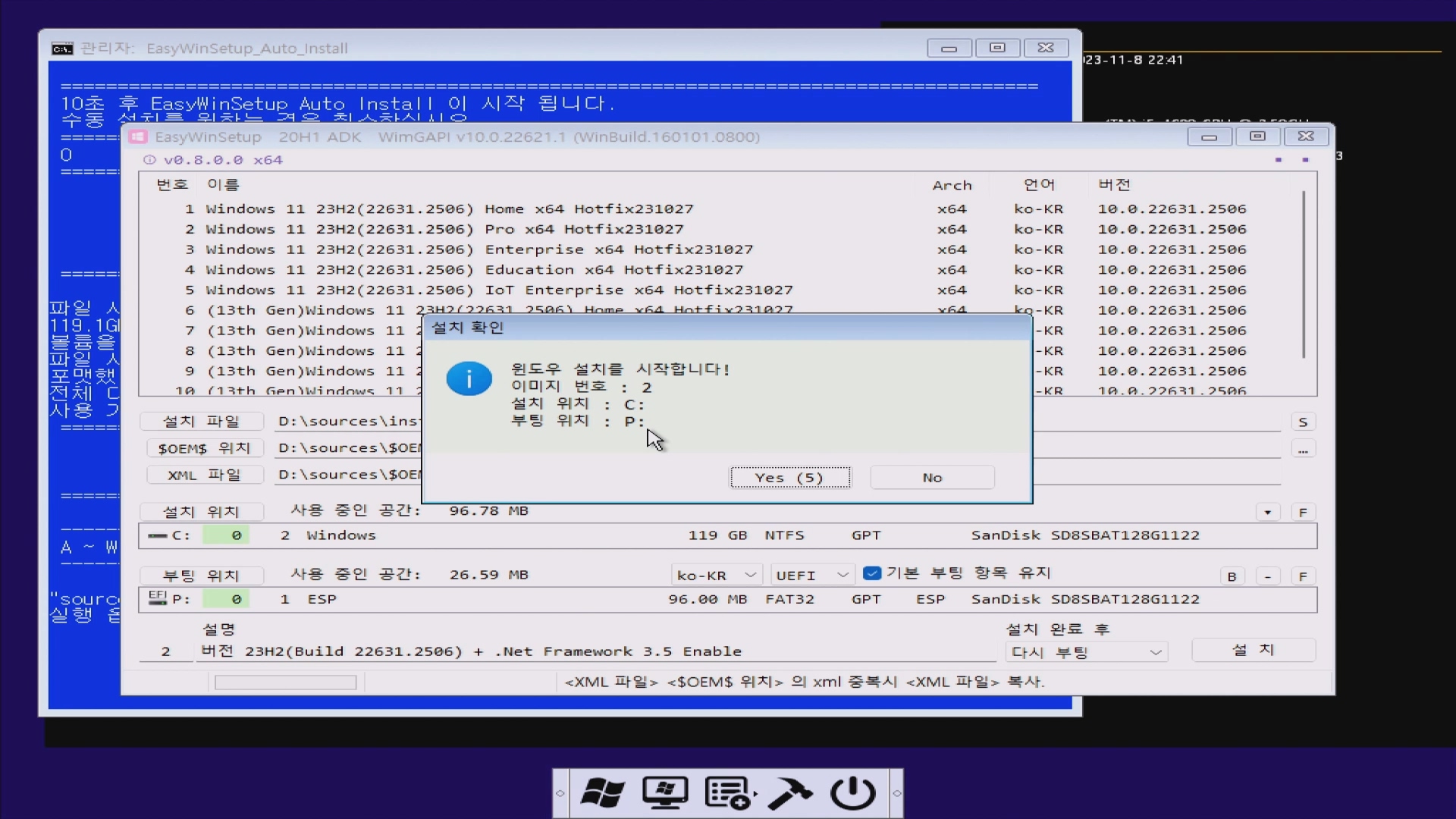
Task: Maximize the EasyWinSetup window
Action: [1257, 136]
